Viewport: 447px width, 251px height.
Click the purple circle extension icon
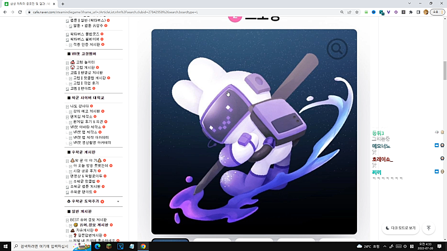point(396,12)
